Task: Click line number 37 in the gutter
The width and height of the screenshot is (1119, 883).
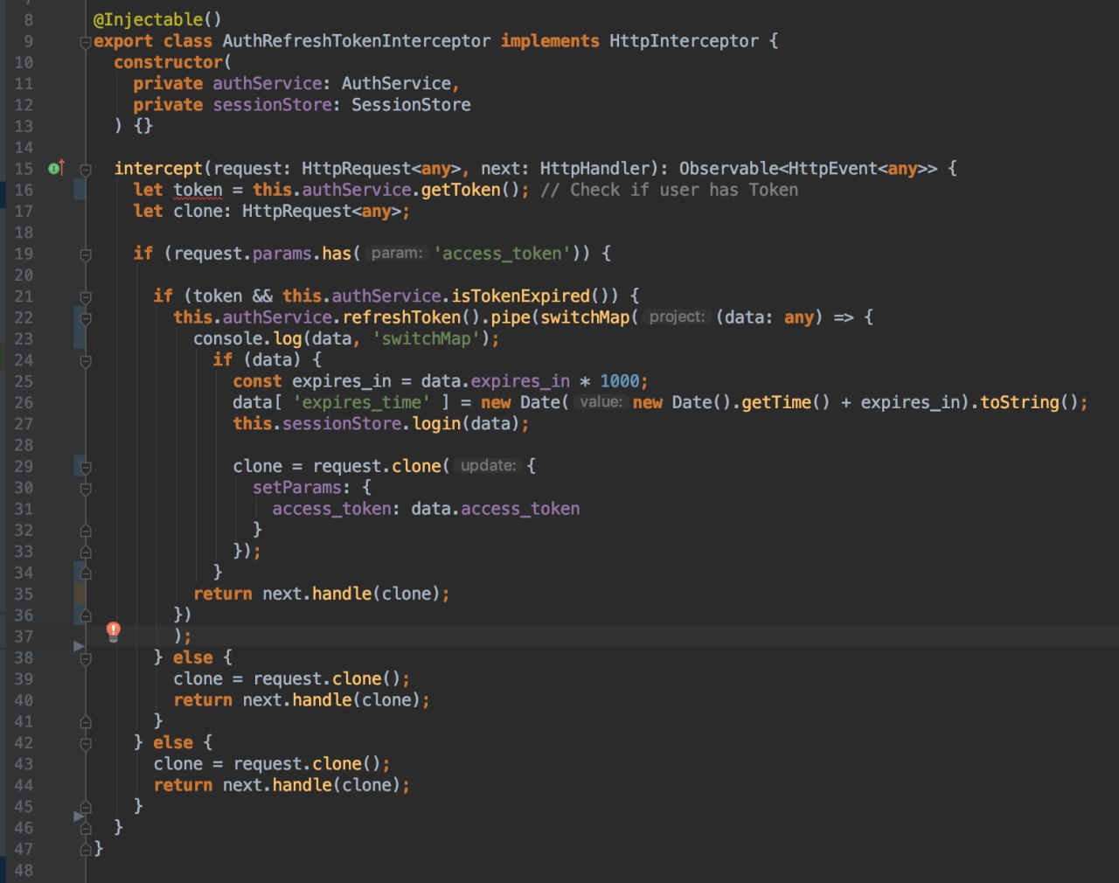Action: point(24,636)
